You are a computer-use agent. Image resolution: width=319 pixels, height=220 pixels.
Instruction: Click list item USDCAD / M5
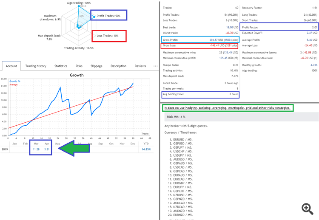tap(183, 167)
